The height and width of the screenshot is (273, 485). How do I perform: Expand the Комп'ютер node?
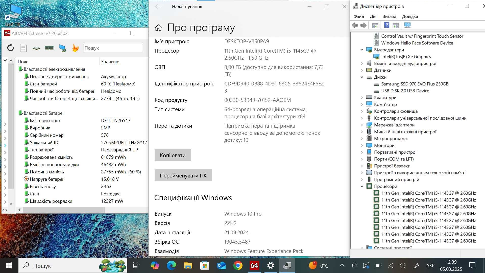tap(362, 104)
